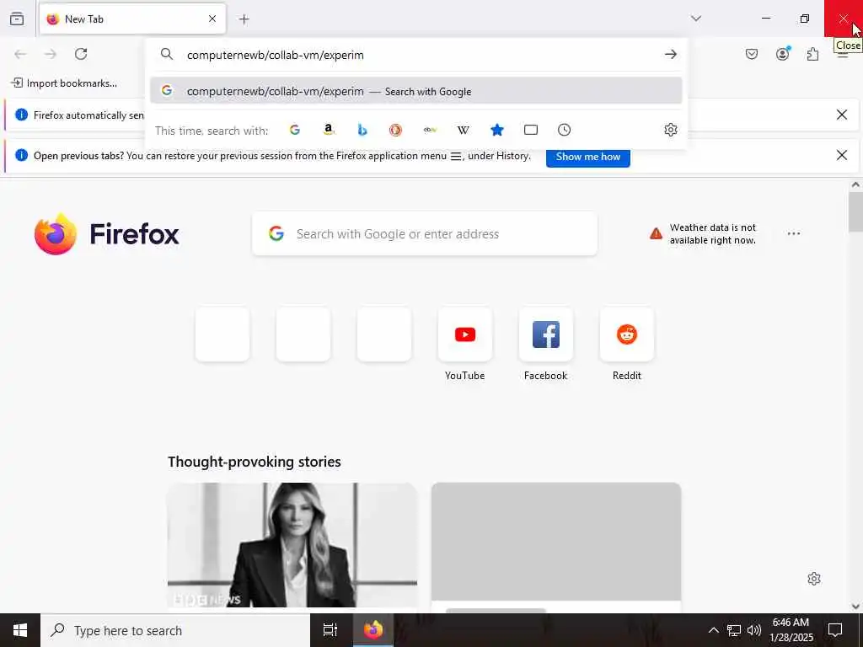Click the Show me how button
This screenshot has width=863, height=647.
(x=587, y=157)
